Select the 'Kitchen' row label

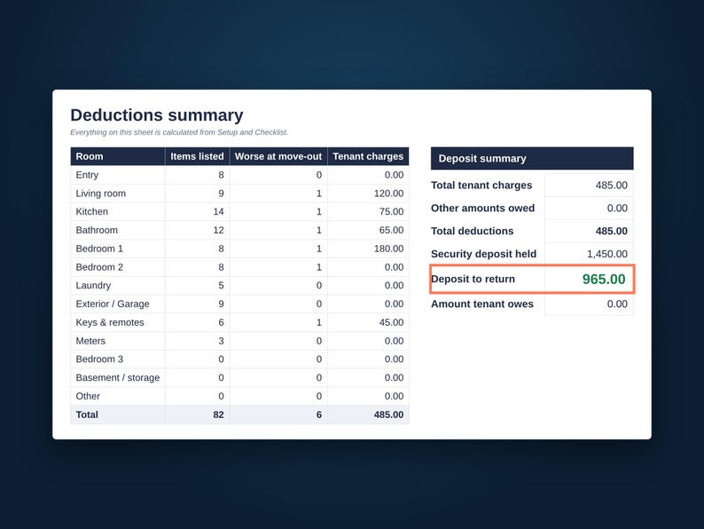[x=91, y=212]
